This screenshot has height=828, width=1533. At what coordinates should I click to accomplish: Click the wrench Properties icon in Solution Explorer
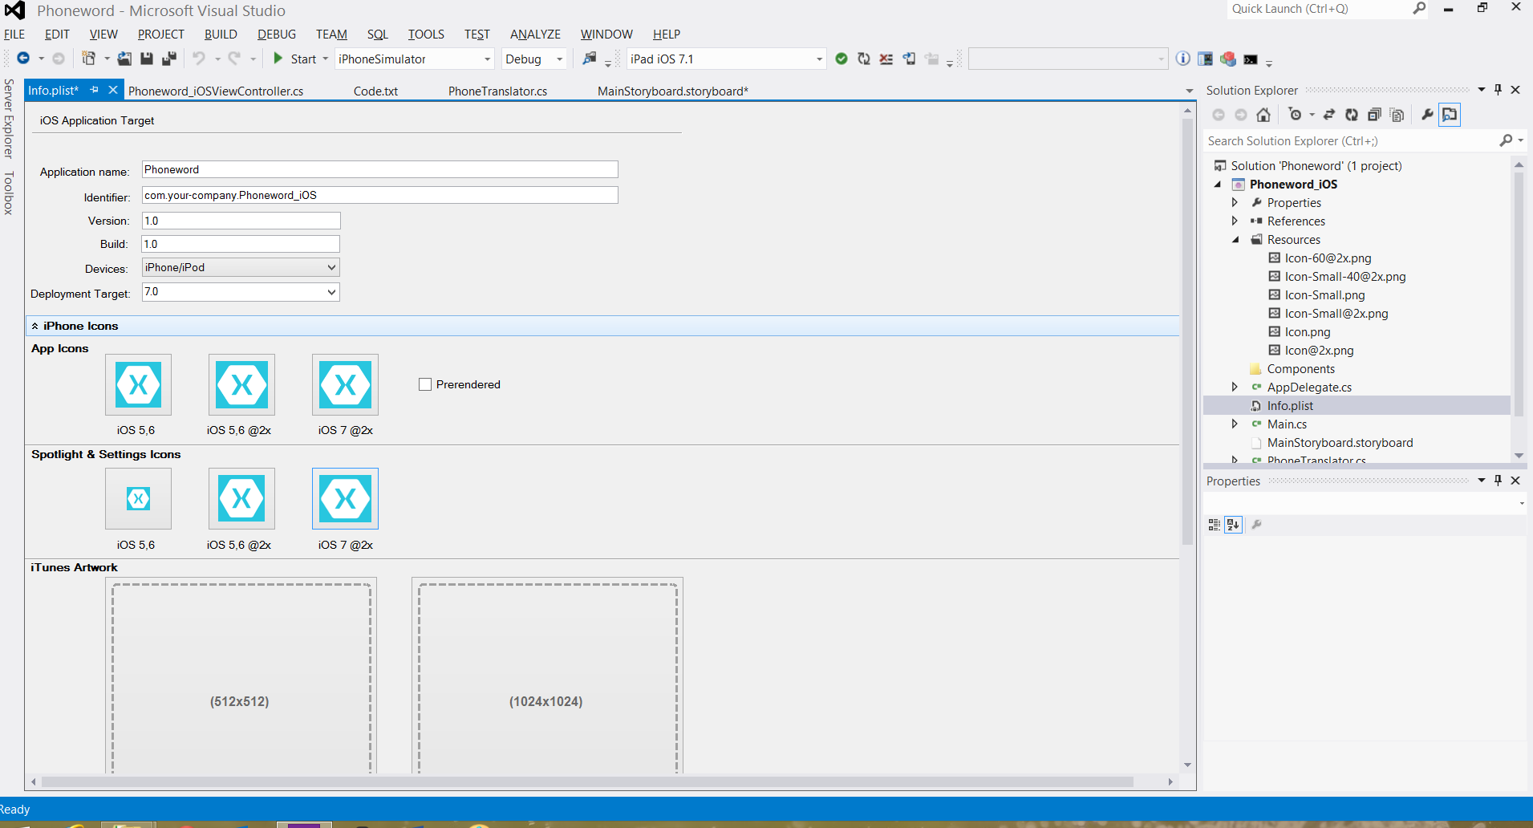tap(1427, 115)
